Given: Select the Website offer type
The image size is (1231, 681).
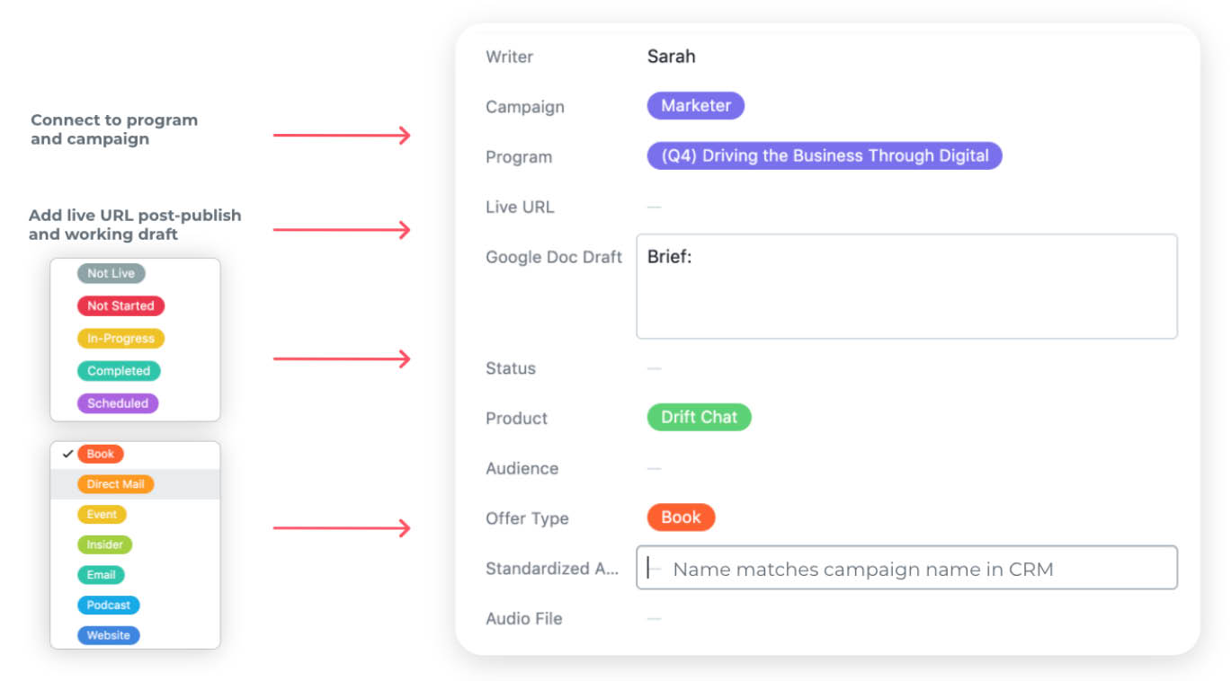Looking at the screenshot, I should tap(109, 635).
